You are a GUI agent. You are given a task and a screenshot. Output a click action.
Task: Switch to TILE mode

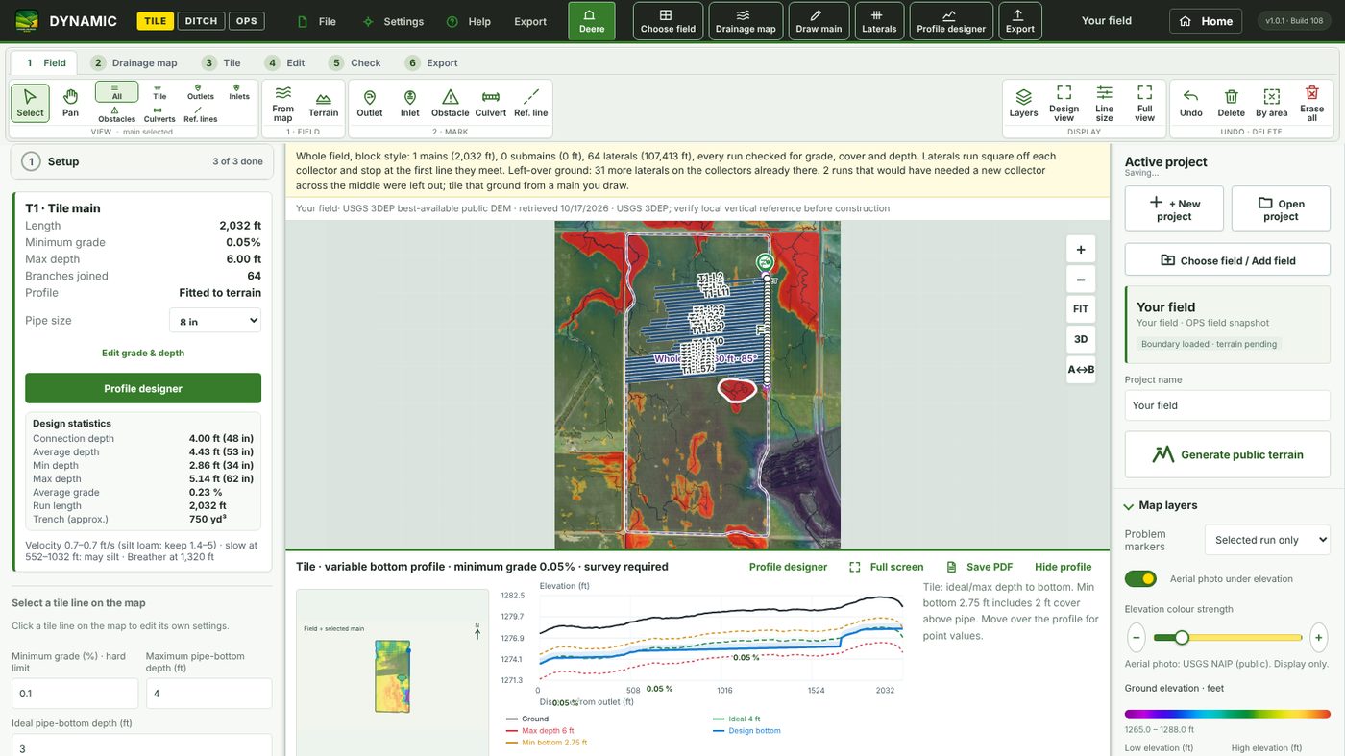(156, 21)
